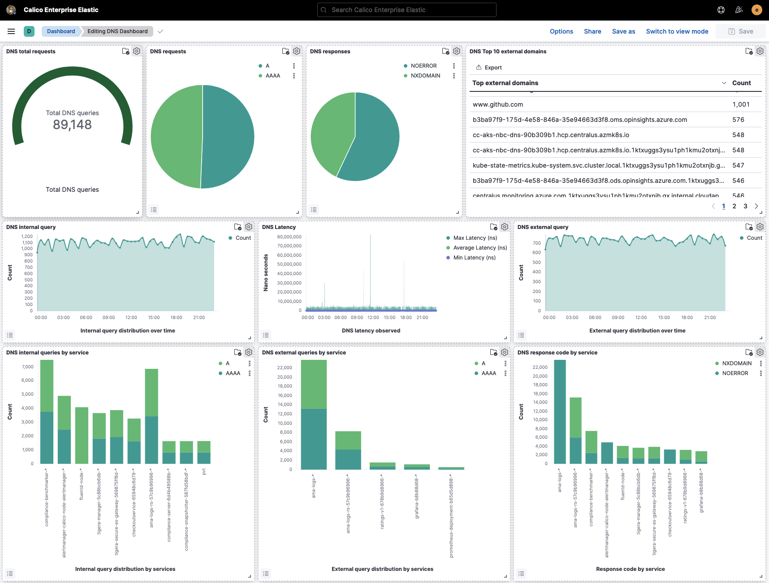Click Max Latency (ns) legend color dot
This screenshot has width=769, height=583.
tap(448, 238)
